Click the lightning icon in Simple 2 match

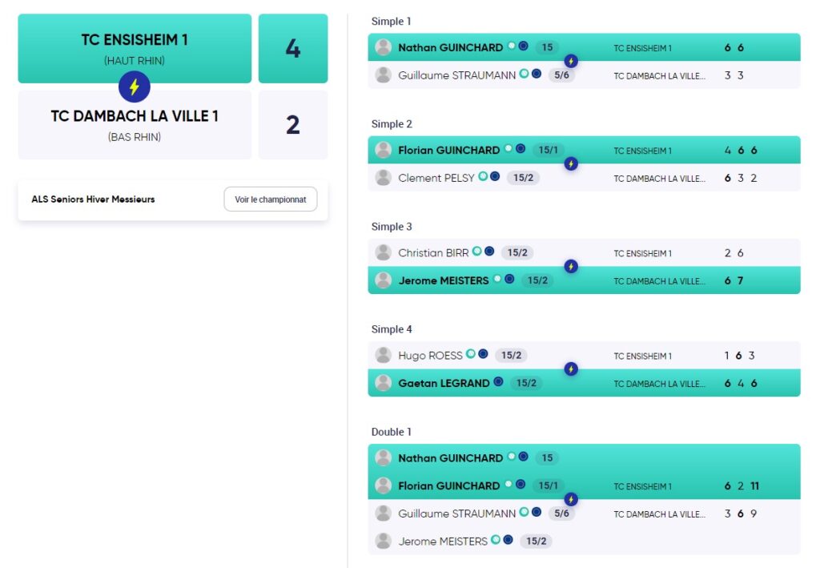571,163
